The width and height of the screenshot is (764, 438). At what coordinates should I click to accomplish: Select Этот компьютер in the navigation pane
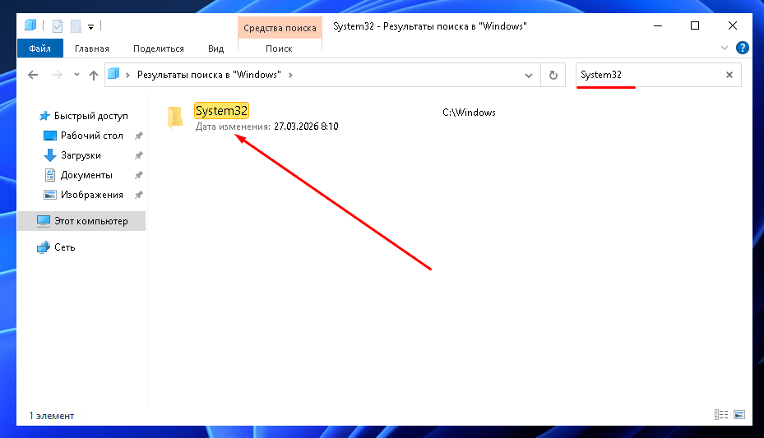point(90,221)
